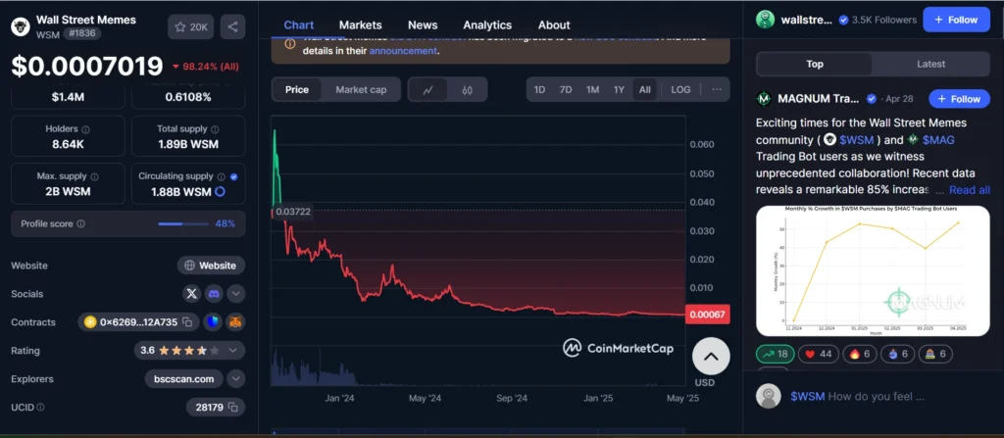Expand more socials chevron
The height and width of the screenshot is (438, 1004).
click(x=235, y=294)
